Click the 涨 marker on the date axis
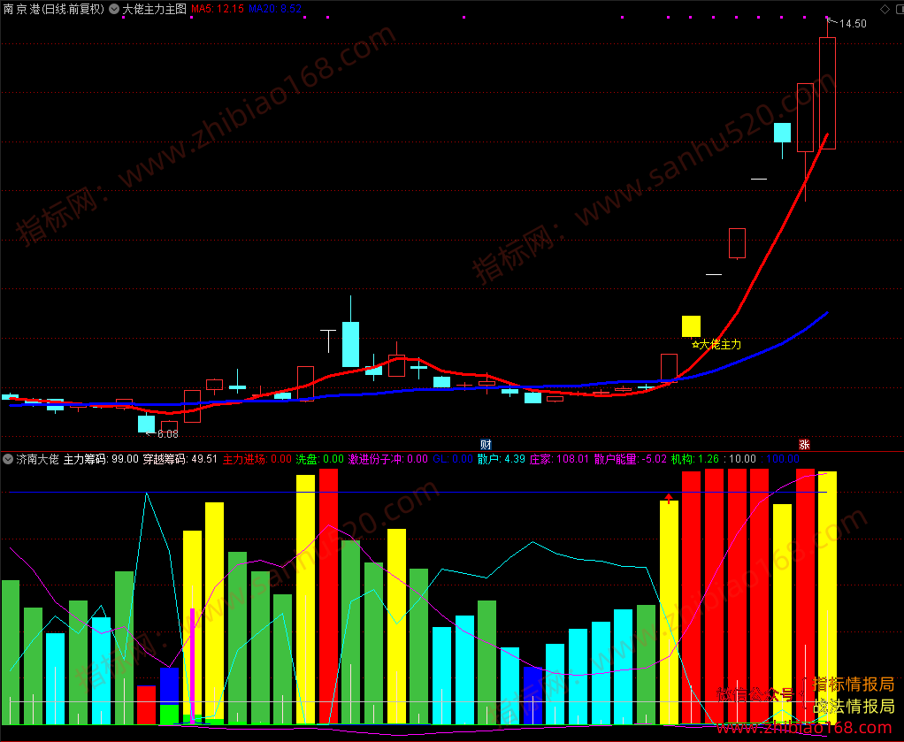 click(x=804, y=445)
